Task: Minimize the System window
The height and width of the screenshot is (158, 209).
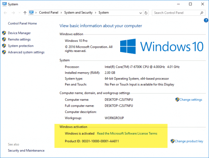Action: tap(178, 4)
